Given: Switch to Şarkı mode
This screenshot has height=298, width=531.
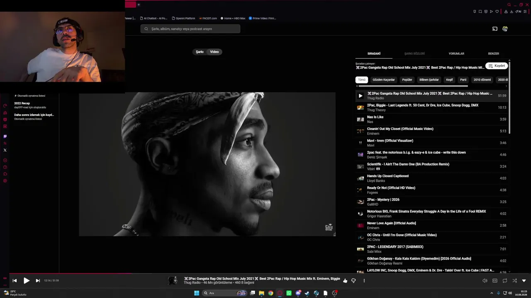Looking at the screenshot, I should tap(200, 52).
